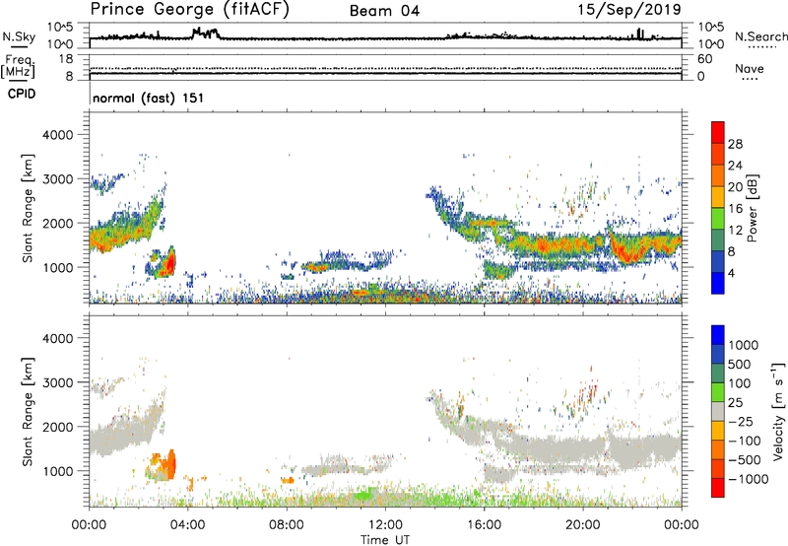788x546 pixels.
Task: Click the 'Power [dB]' colorbar label
Action: (x=752, y=208)
